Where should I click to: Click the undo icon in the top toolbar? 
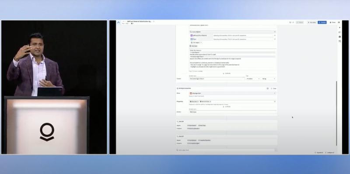coord(290,23)
